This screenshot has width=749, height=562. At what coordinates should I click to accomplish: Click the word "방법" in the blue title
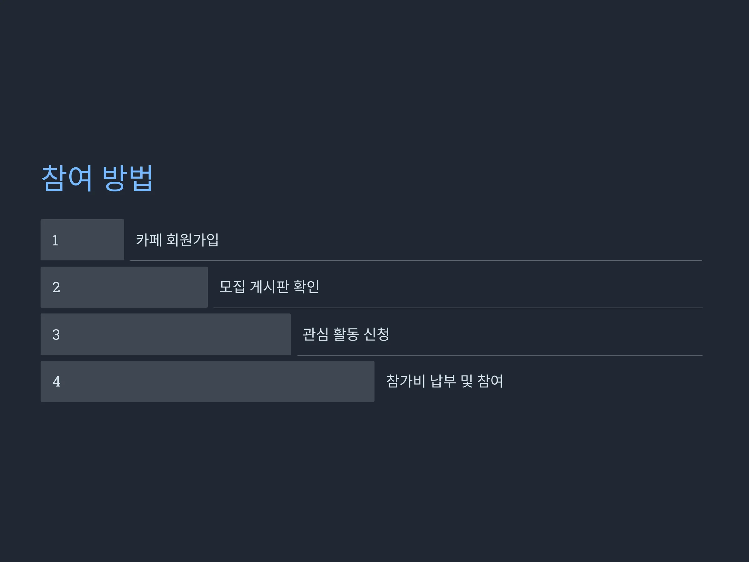click(x=128, y=179)
